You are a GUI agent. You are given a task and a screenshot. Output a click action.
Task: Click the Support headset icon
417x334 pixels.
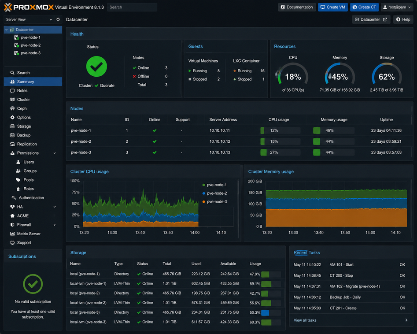click(12, 243)
